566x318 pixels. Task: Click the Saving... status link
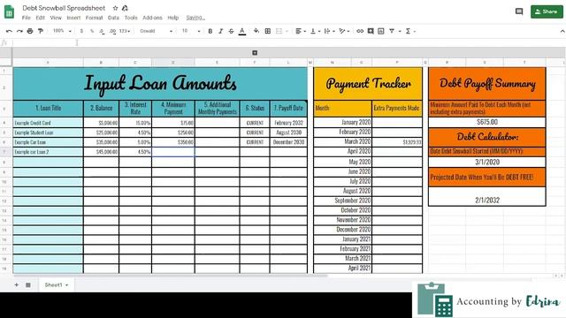(x=195, y=18)
